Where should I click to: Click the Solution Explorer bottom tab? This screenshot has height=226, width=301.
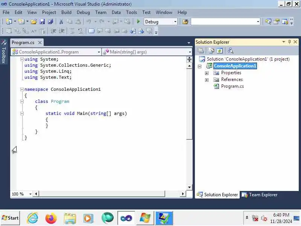(x=217, y=195)
